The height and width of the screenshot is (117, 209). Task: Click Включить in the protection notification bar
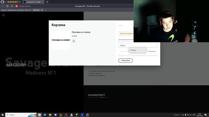(x=36, y=10)
